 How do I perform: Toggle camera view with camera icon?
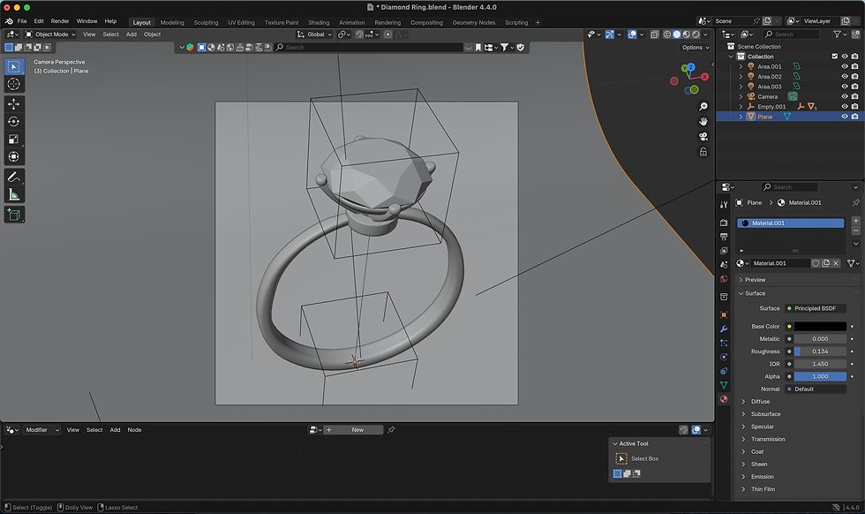click(x=703, y=136)
